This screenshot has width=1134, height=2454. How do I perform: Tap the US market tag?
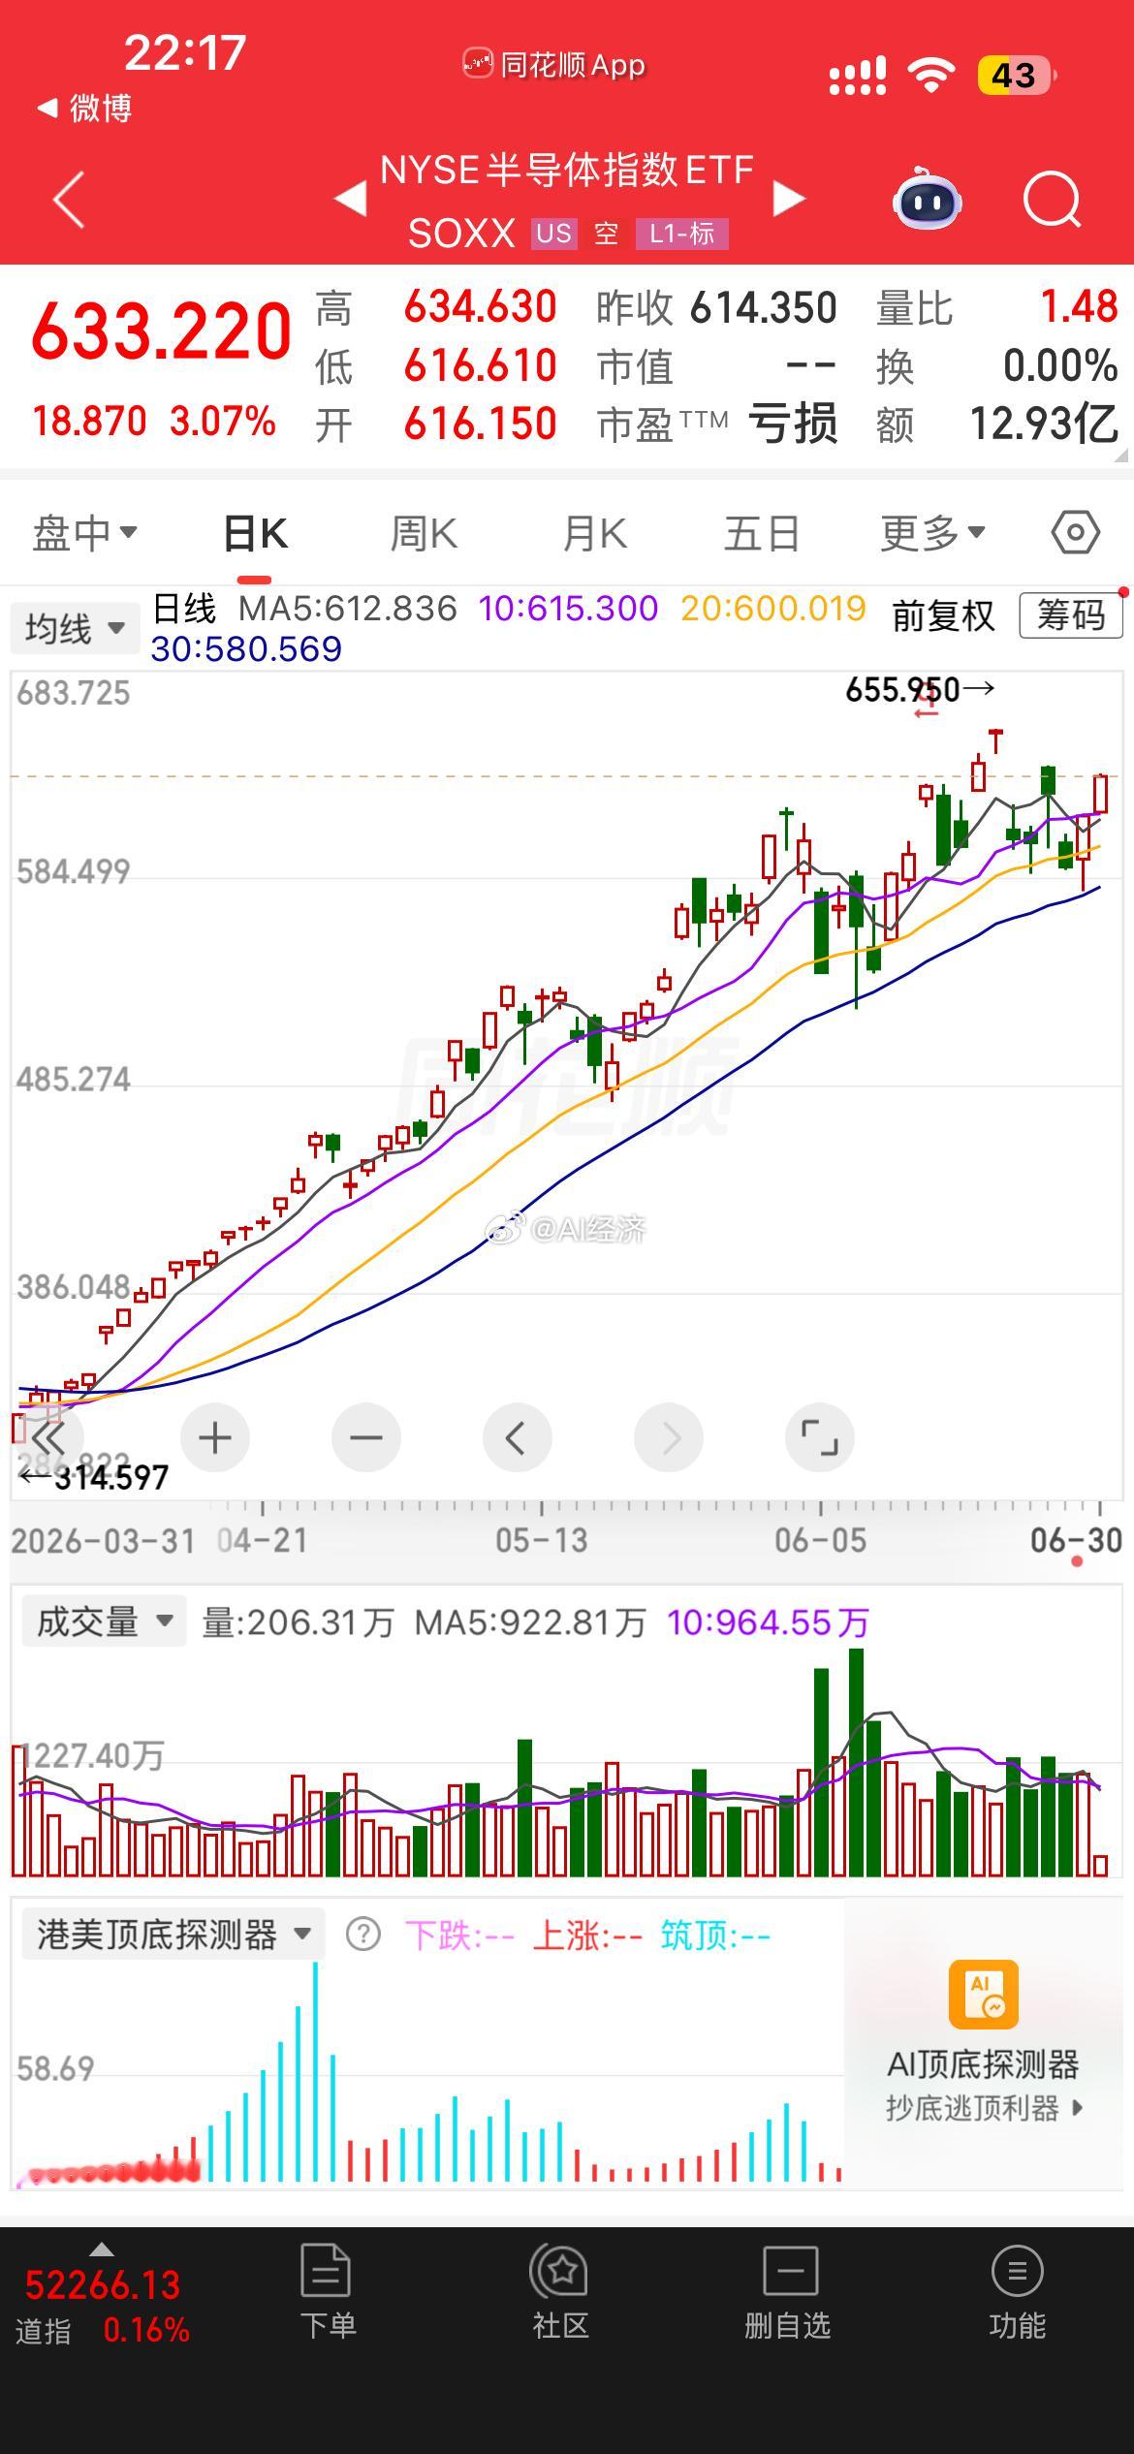pos(554,234)
